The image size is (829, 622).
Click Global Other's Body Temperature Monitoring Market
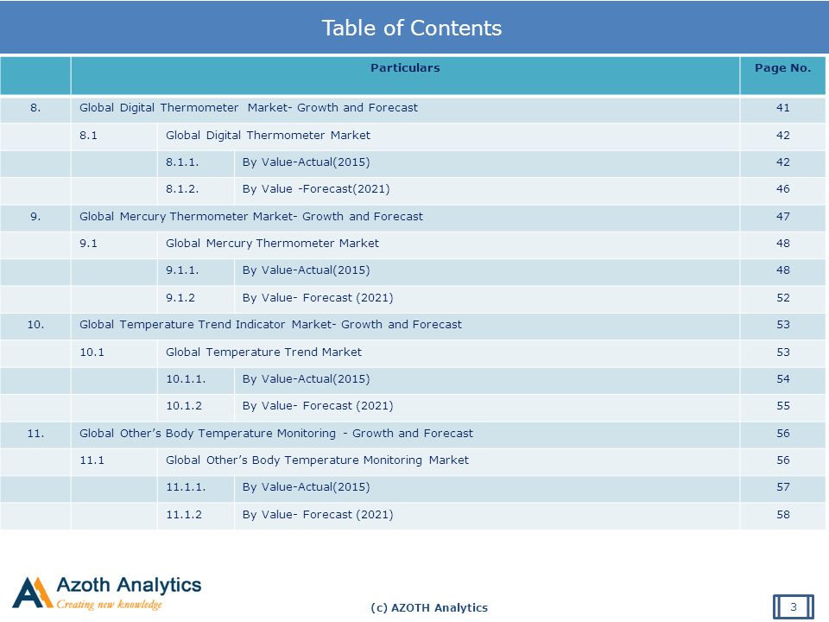[317, 460]
